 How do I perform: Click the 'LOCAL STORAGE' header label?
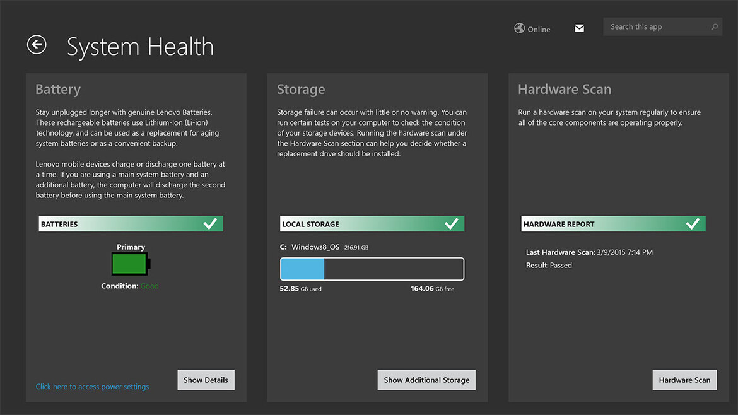click(310, 224)
